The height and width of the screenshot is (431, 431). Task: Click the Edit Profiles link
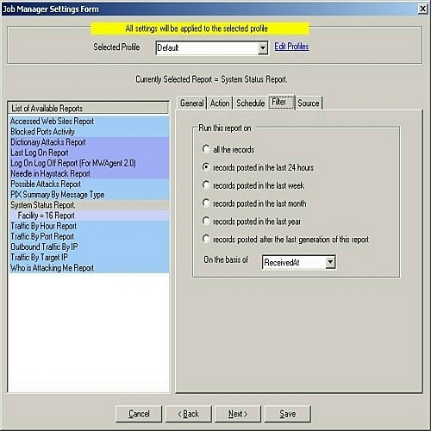coord(291,47)
